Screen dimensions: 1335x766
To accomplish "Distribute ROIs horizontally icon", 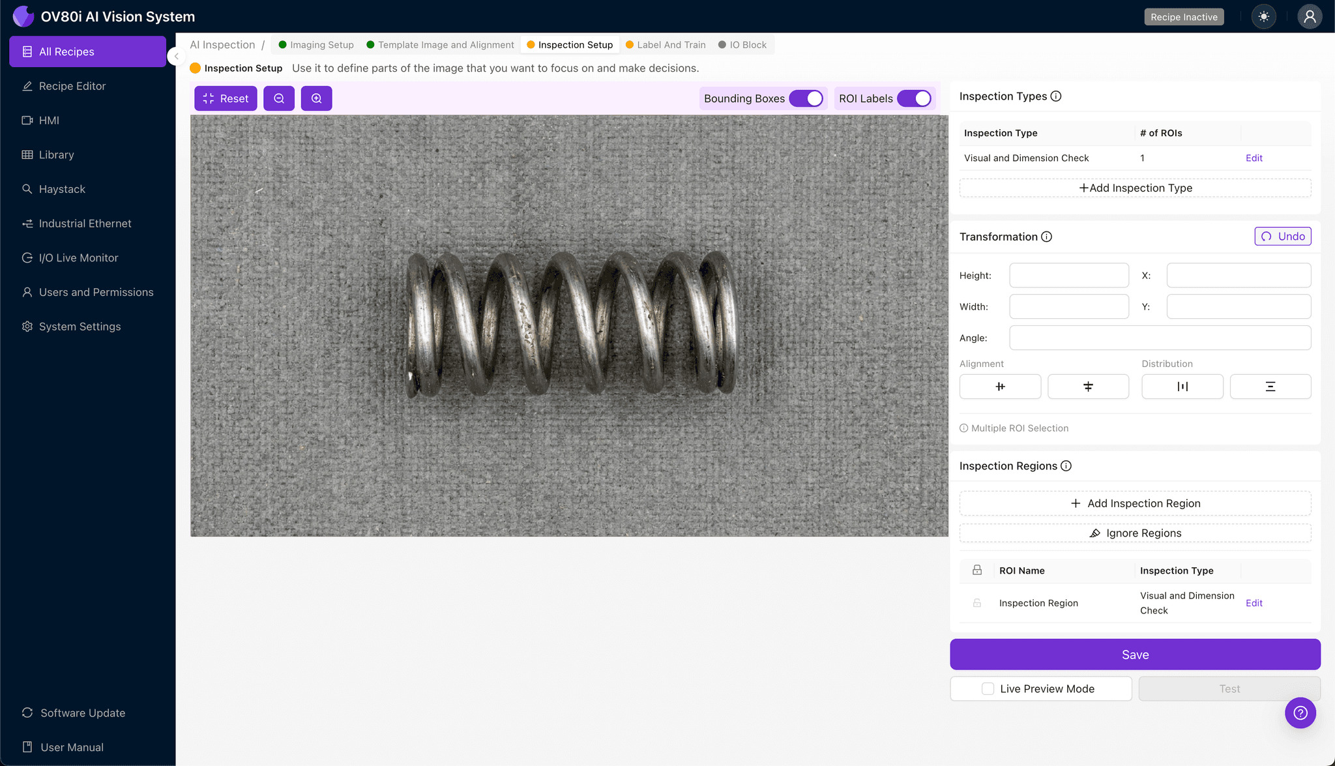I will click(x=1182, y=387).
